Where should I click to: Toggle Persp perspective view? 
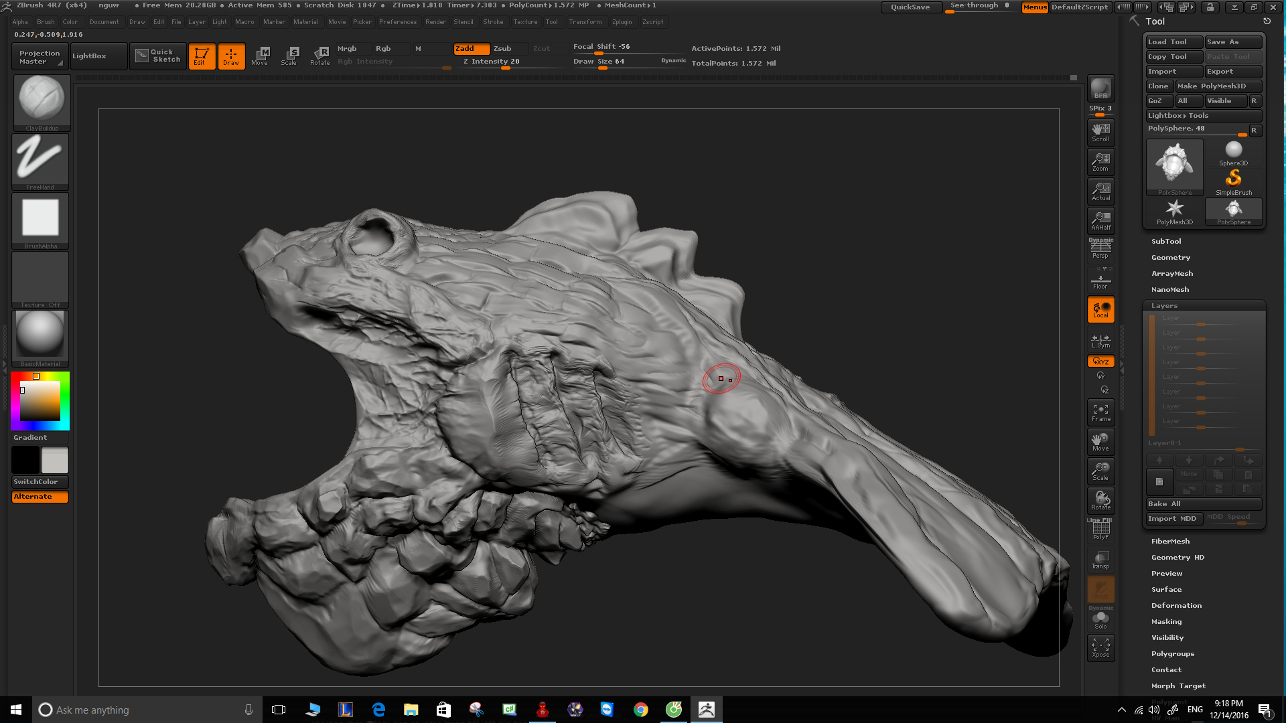tap(1100, 248)
